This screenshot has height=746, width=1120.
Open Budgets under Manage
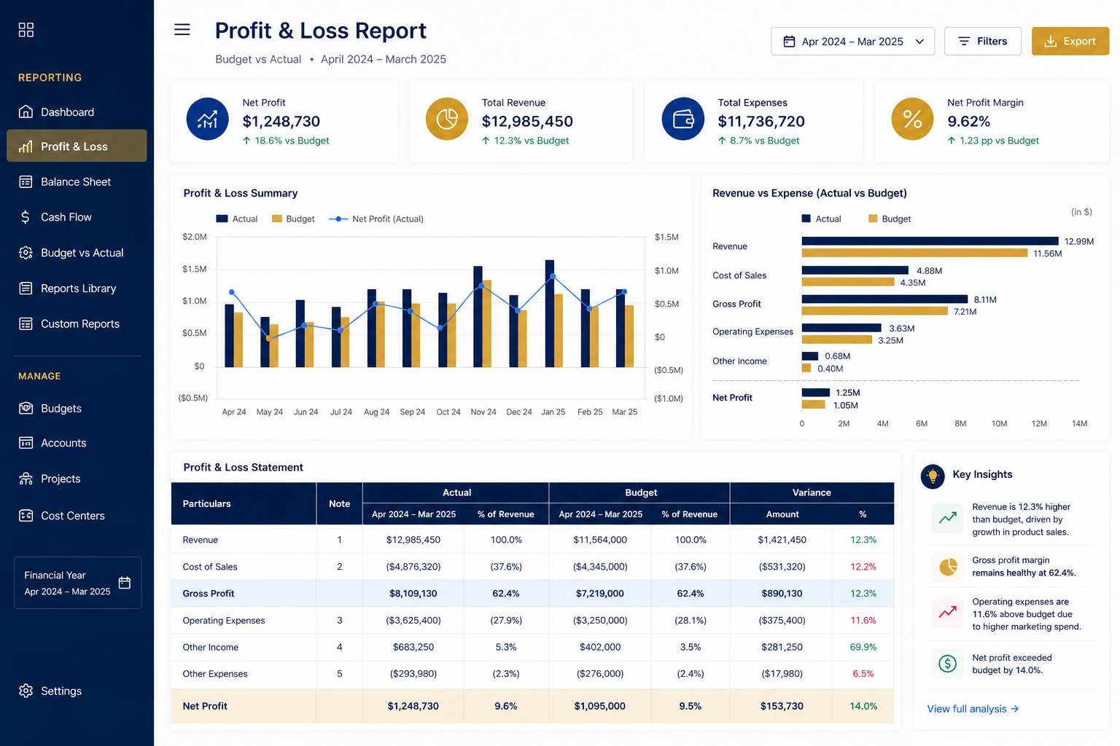click(x=77, y=408)
